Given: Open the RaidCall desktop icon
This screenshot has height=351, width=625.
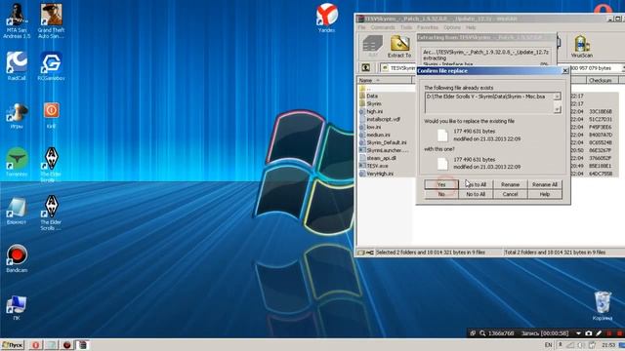Looking at the screenshot, I should tap(17, 65).
